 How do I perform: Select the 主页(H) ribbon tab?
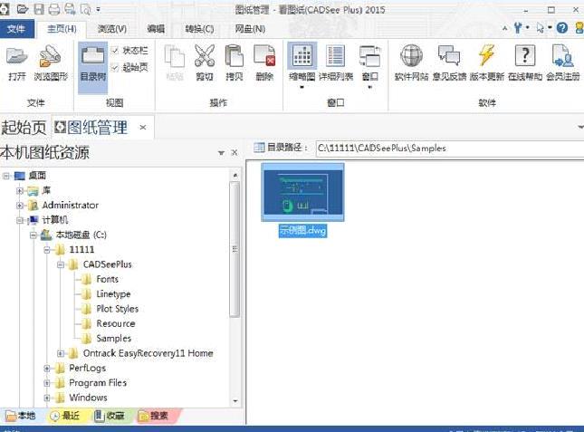62,29
